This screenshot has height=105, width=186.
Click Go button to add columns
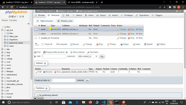tap(102, 56)
